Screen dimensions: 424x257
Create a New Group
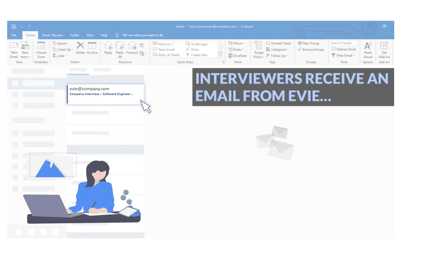(308, 43)
